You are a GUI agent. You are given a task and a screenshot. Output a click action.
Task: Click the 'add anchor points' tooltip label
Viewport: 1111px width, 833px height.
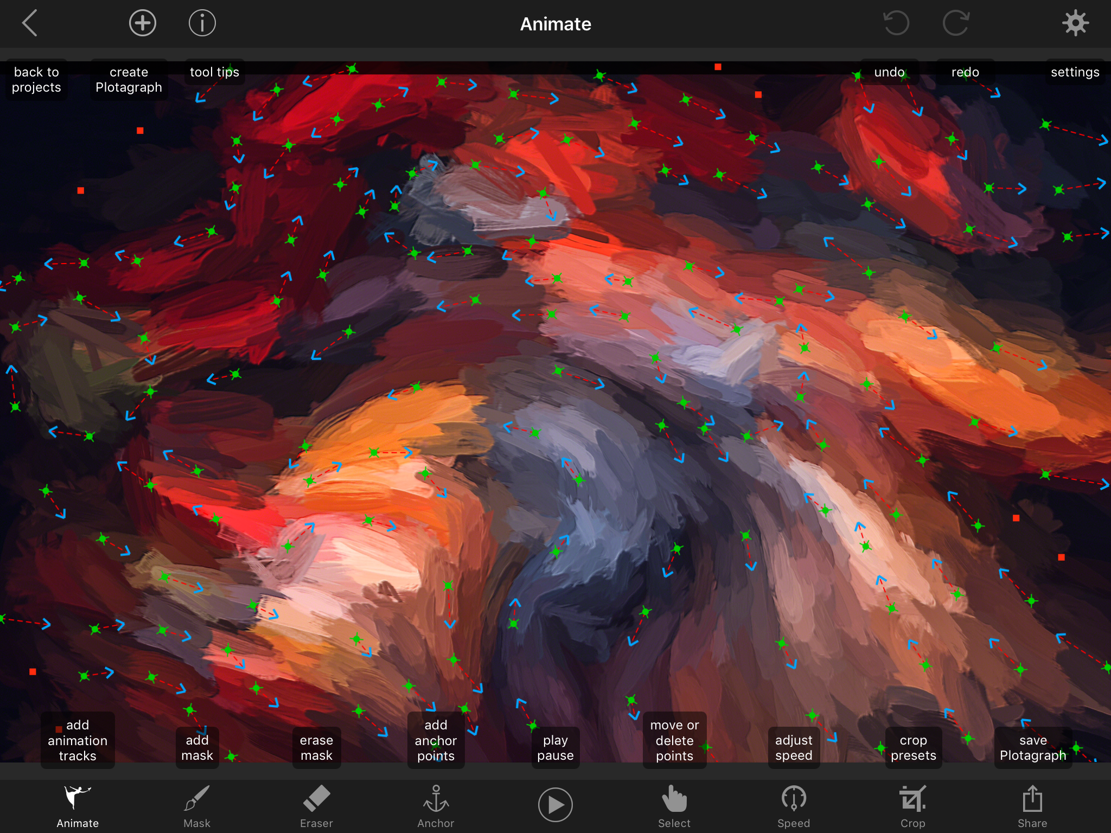coord(436,740)
